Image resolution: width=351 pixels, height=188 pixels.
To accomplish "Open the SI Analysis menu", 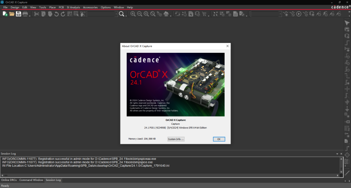I will [73, 7].
